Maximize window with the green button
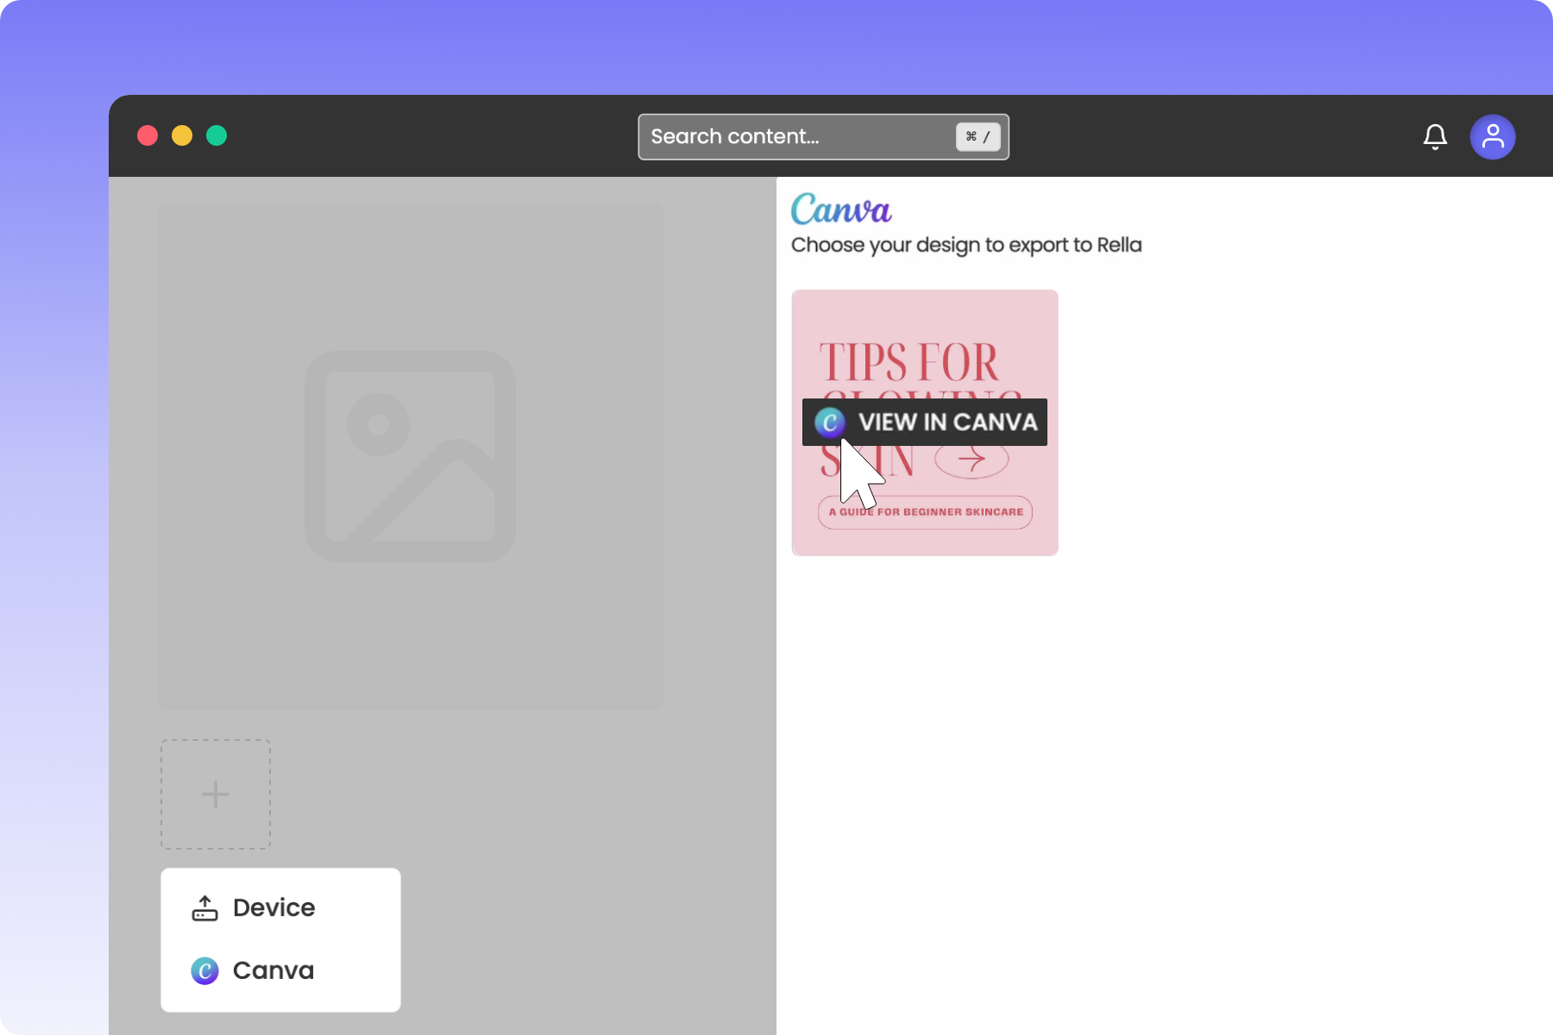Image resolution: width=1553 pixels, height=1035 pixels. click(217, 135)
